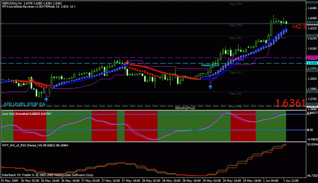318x183 pixels.
Task: Click the 28 May 18:00 time label
Action: 191,180
